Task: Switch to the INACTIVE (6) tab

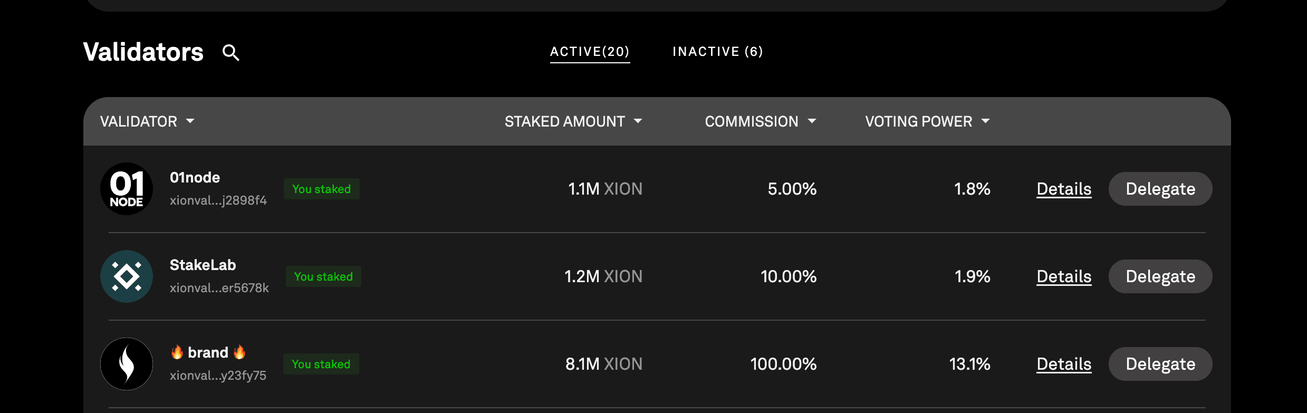Action: pos(718,52)
